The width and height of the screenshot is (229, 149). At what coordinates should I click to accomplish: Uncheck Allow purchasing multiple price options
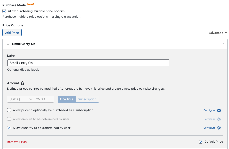(x=4, y=11)
